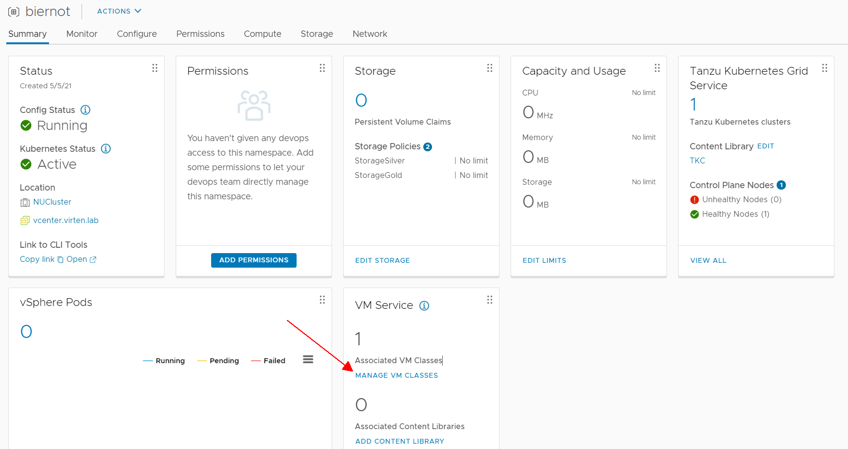Viewport: 848px width, 449px height.
Task: Show Kubernetes Status info tooltip
Action: click(x=106, y=148)
